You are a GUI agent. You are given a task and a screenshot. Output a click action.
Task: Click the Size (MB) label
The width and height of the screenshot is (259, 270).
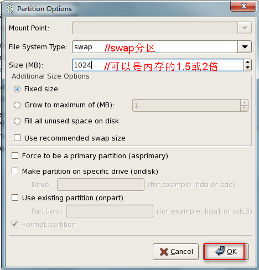(26, 65)
